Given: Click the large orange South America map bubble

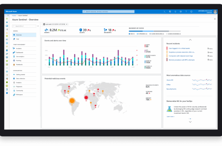Looking at the screenshot, I should coord(72,101).
